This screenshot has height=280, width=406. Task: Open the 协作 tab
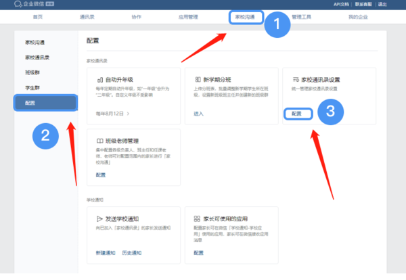click(x=137, y=17)
